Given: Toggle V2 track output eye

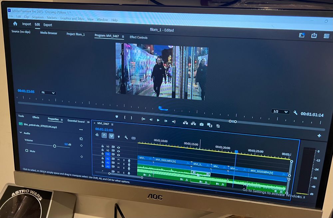Looking at the screenshot, I should (x=119, y=151).
